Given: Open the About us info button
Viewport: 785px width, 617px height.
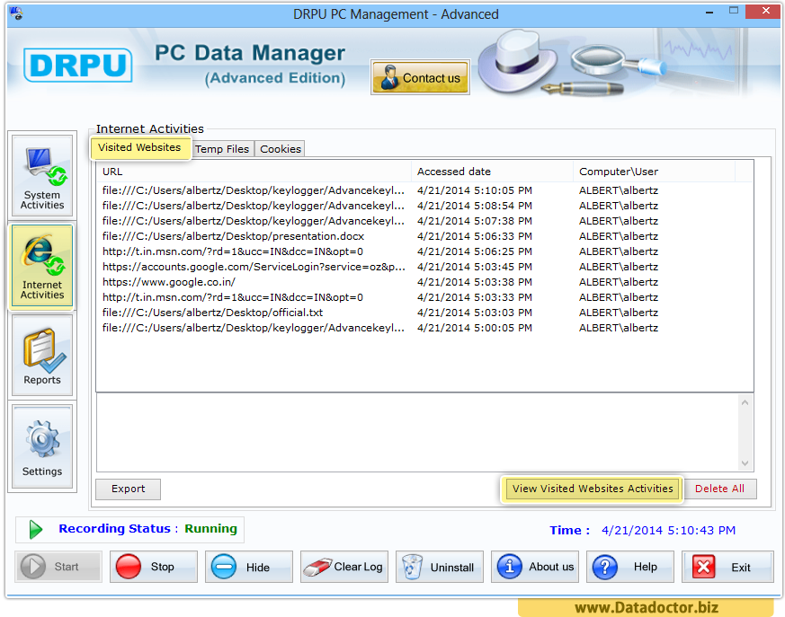Looking at the screenshot, I should tap(535, 567).
